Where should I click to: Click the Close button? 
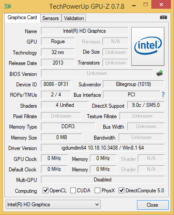tap(153, 205)
